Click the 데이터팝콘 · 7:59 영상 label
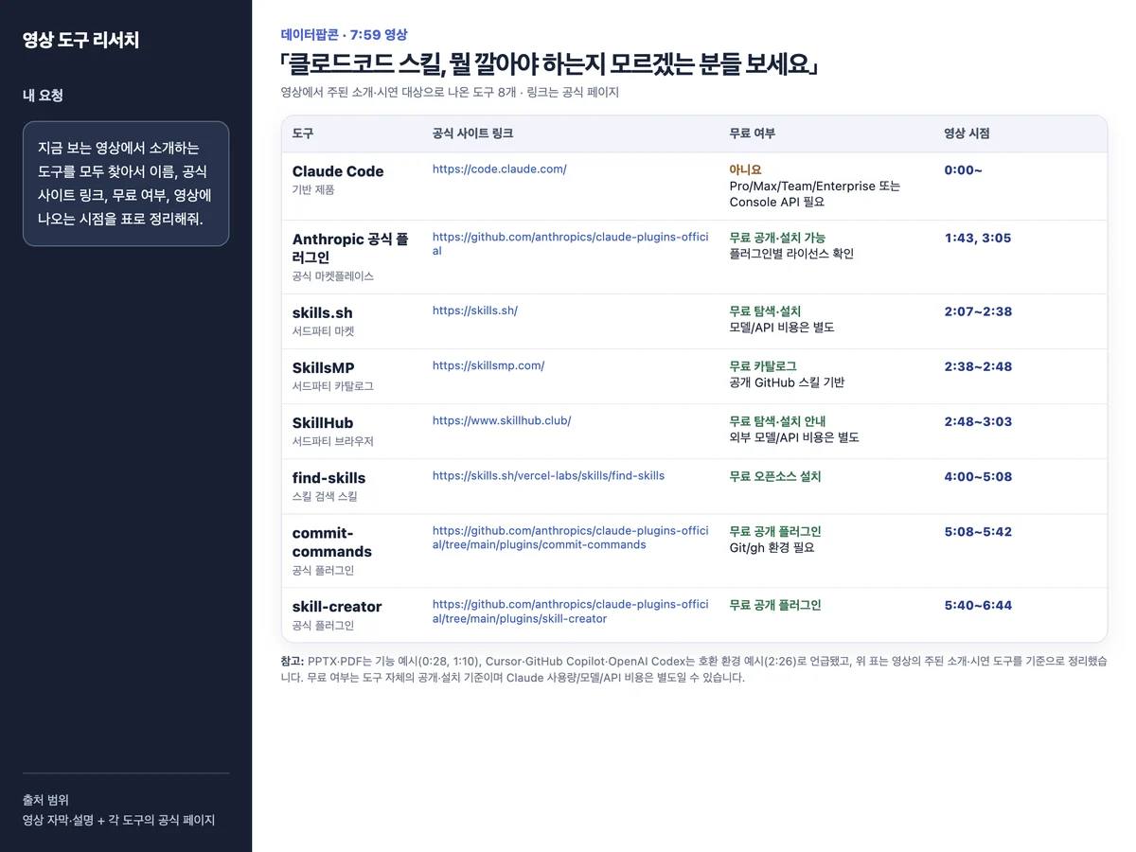 (x=345, y=34)
